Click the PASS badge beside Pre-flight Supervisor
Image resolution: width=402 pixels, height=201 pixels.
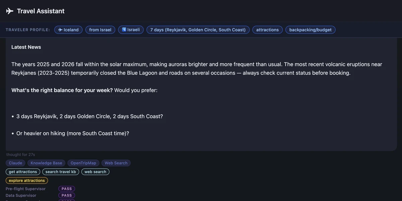pos(67,189)
